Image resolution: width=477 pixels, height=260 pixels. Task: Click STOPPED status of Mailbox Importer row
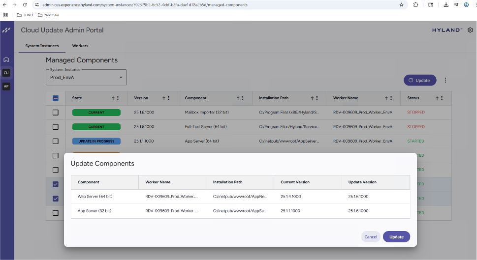(416, 113)
